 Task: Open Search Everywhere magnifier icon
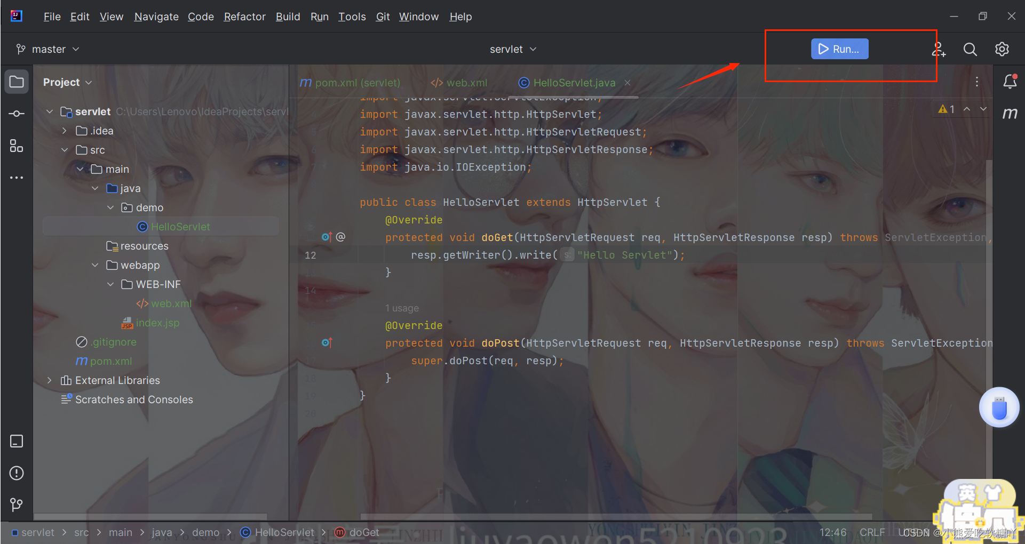970,49
